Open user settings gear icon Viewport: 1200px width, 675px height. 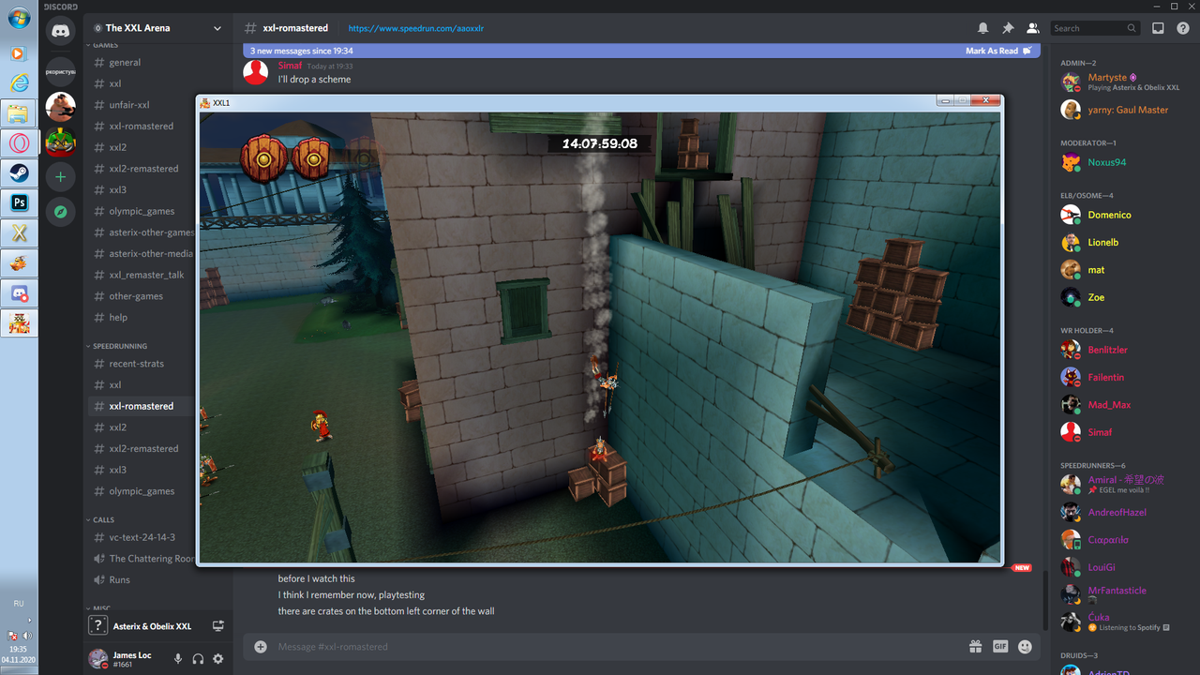tap(218, 659)
